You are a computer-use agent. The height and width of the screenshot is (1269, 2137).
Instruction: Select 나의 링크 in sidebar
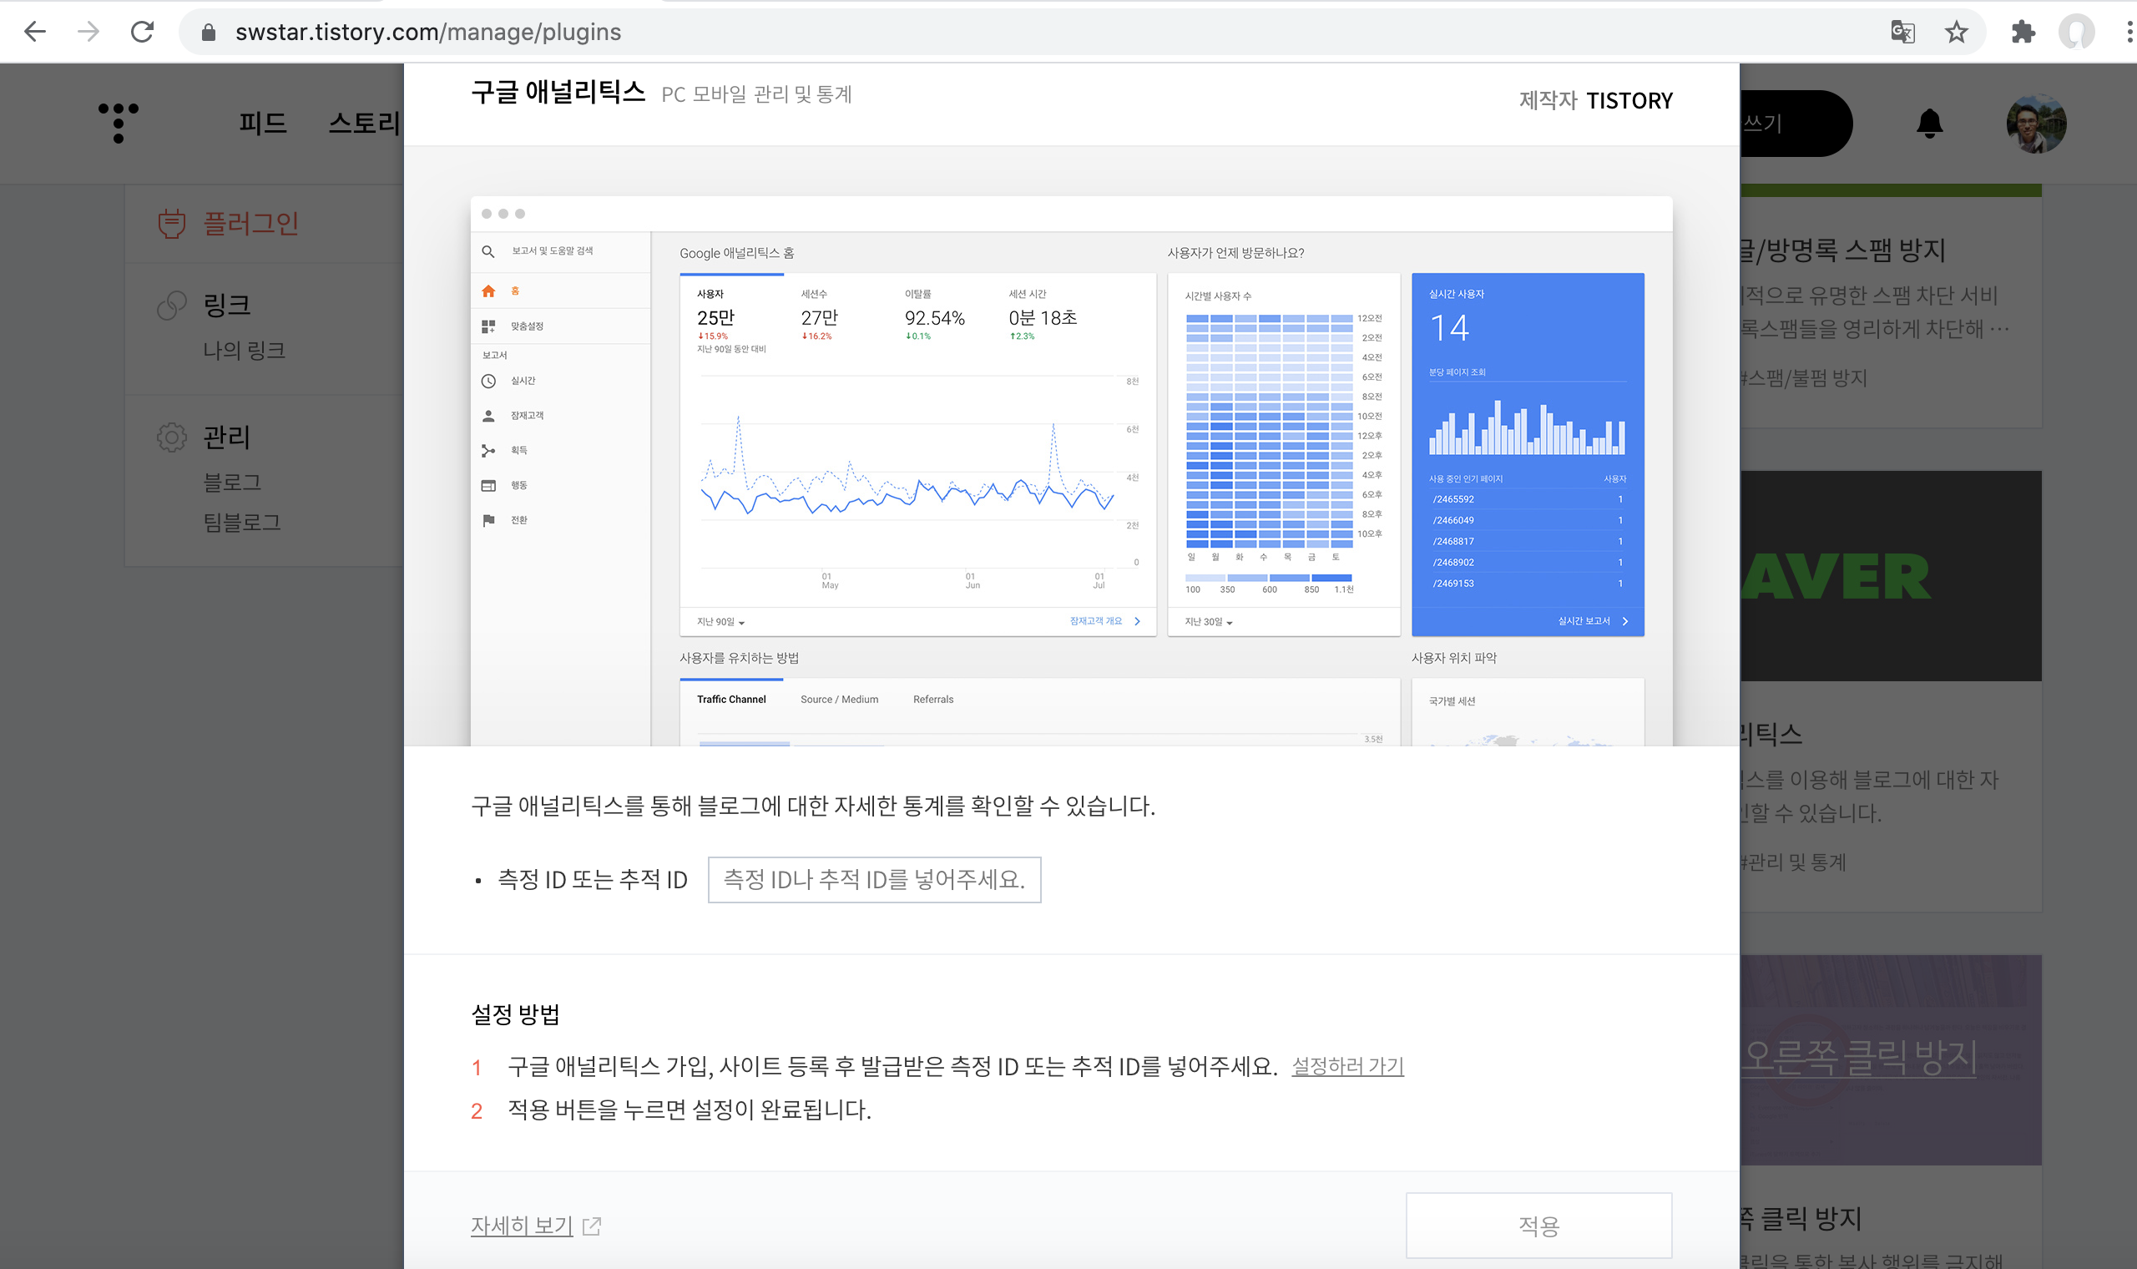244,350
